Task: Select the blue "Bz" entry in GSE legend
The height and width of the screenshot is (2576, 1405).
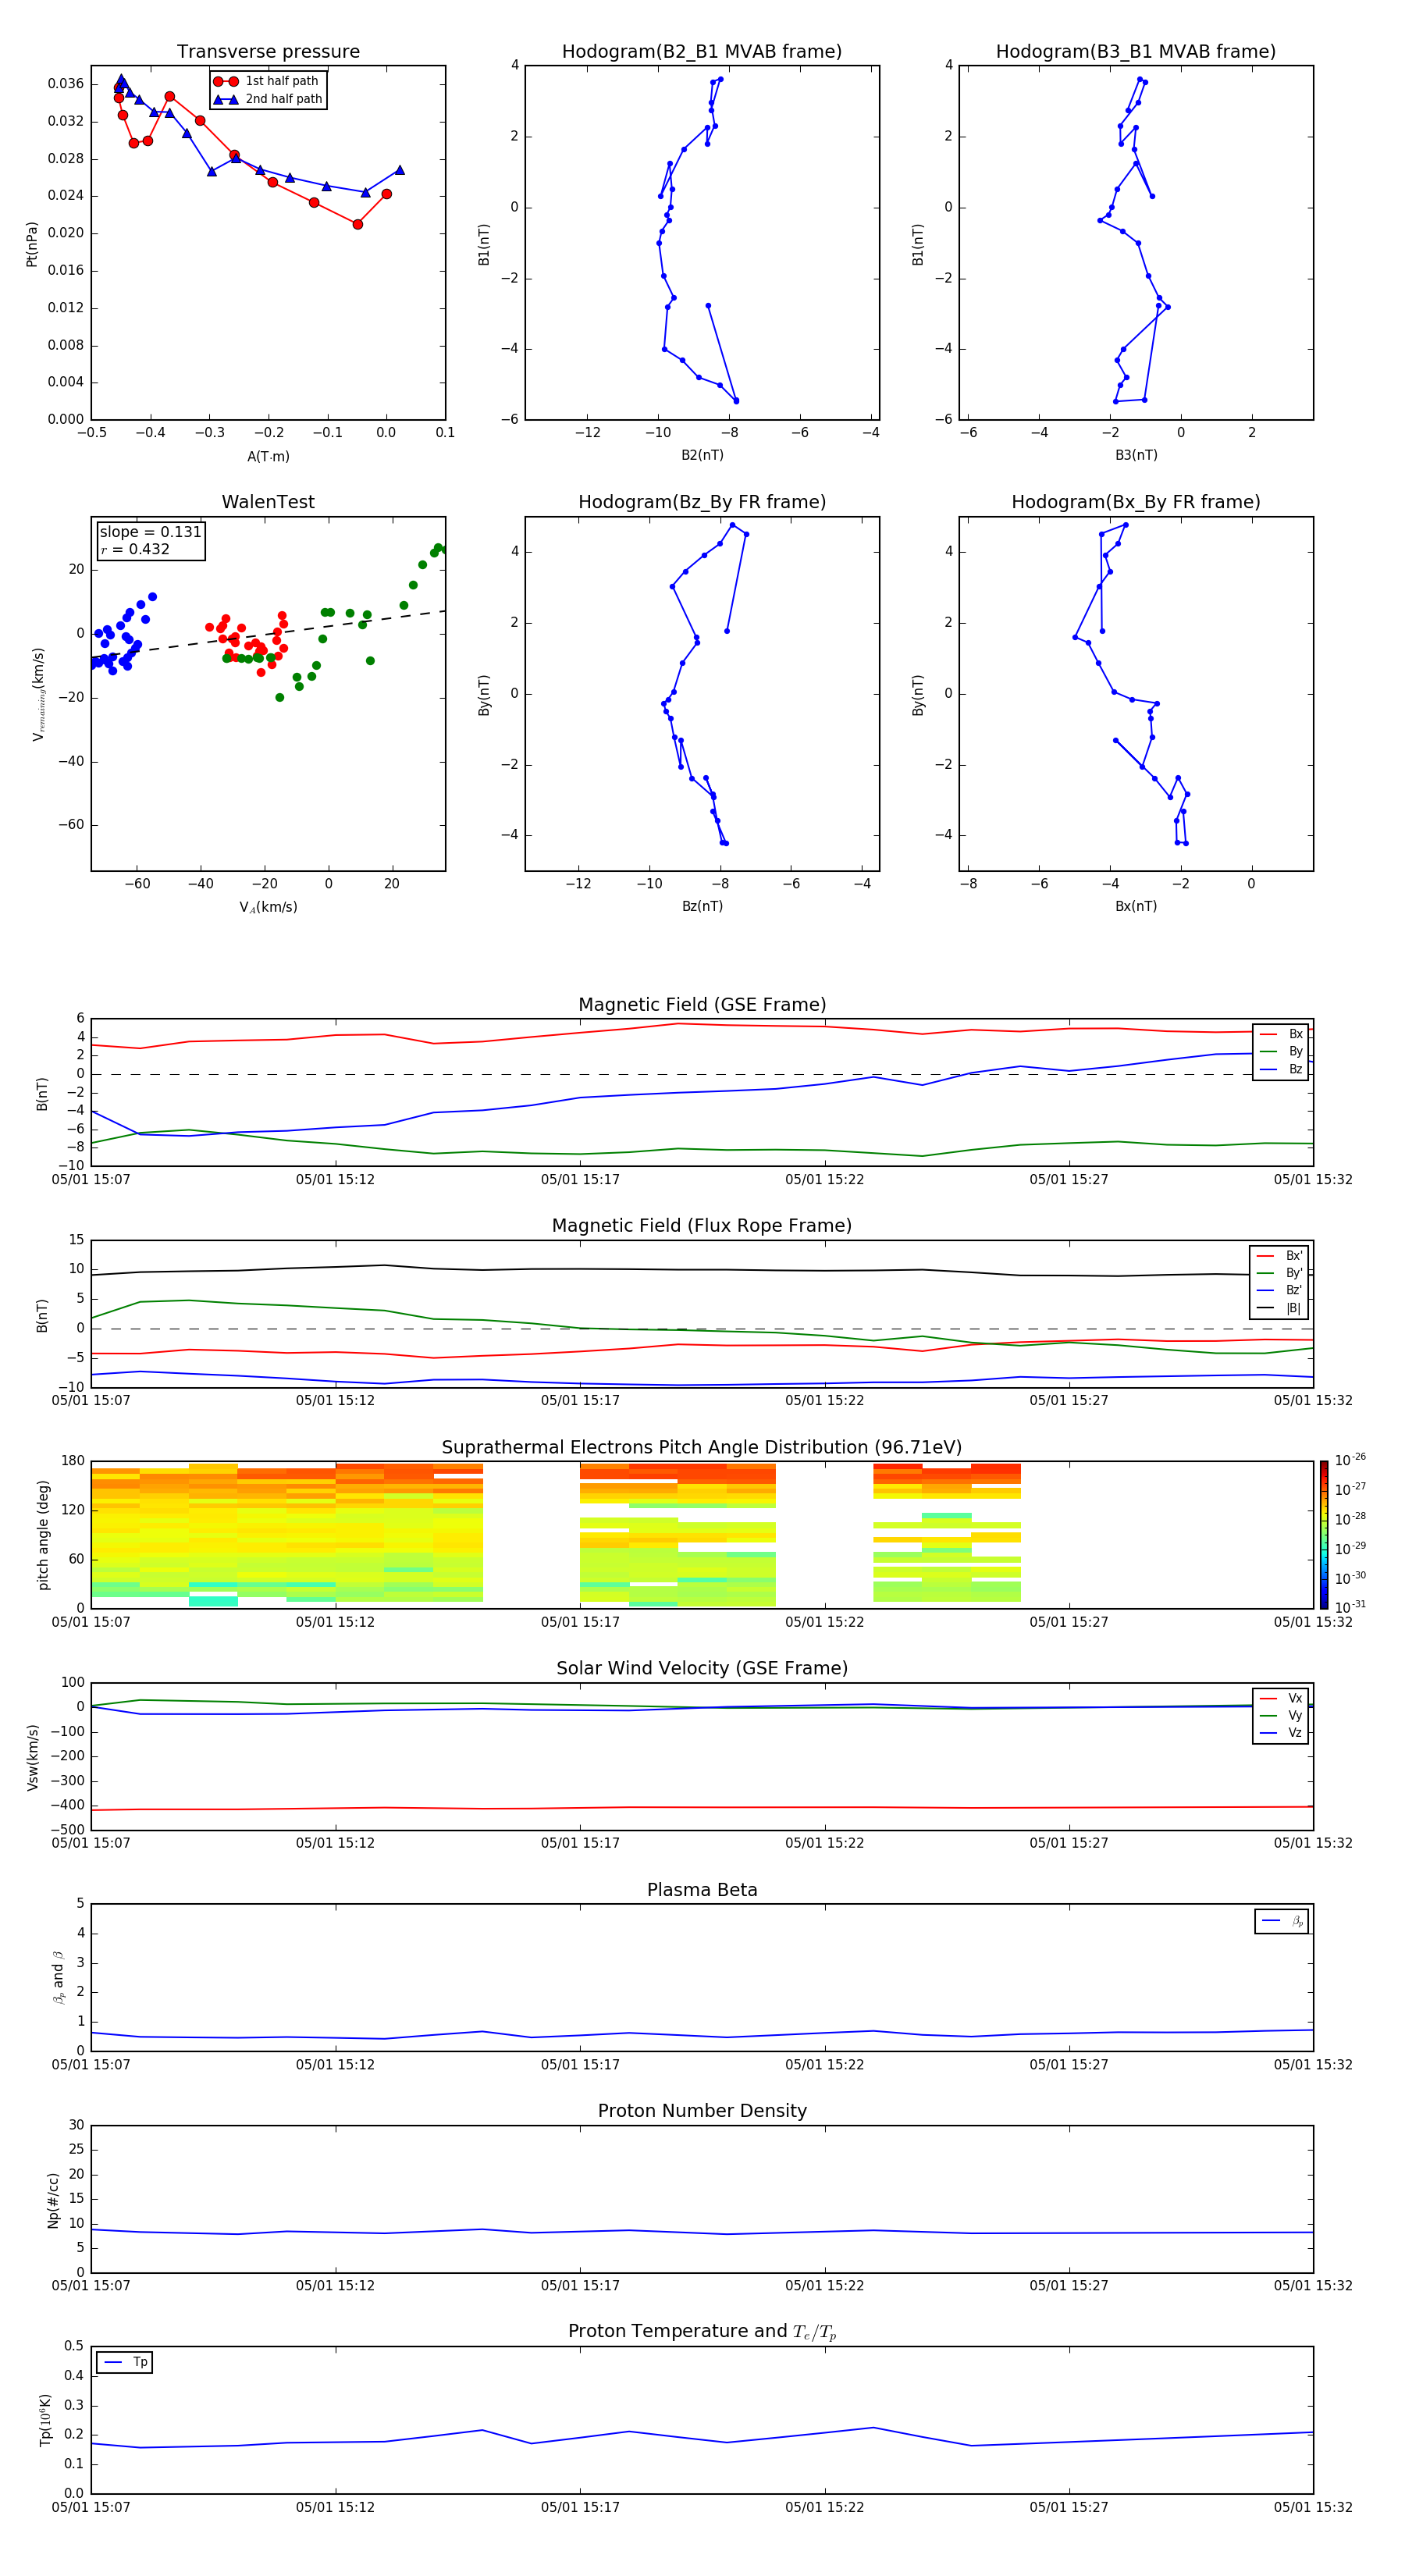Action: point(1281,1069)
